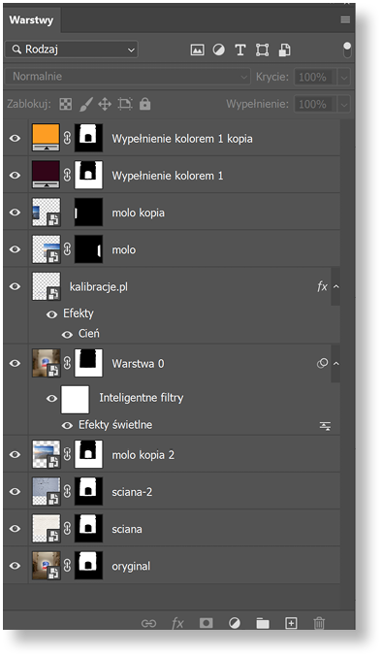Viewport: 382px width, 656px height.
Task: Open the Rodzaj filter type dropdown
Action: tap(72, 49)
